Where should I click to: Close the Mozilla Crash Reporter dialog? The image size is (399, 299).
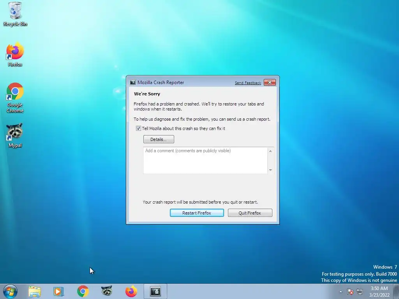pos(270,83)
